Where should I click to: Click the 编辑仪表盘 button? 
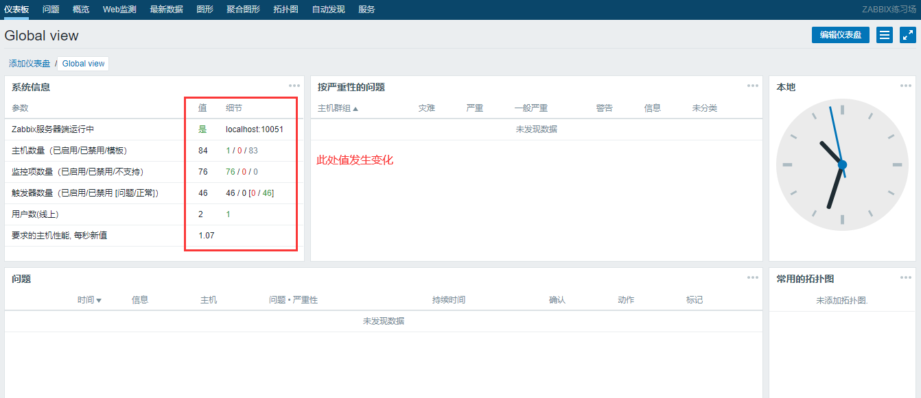841,35
